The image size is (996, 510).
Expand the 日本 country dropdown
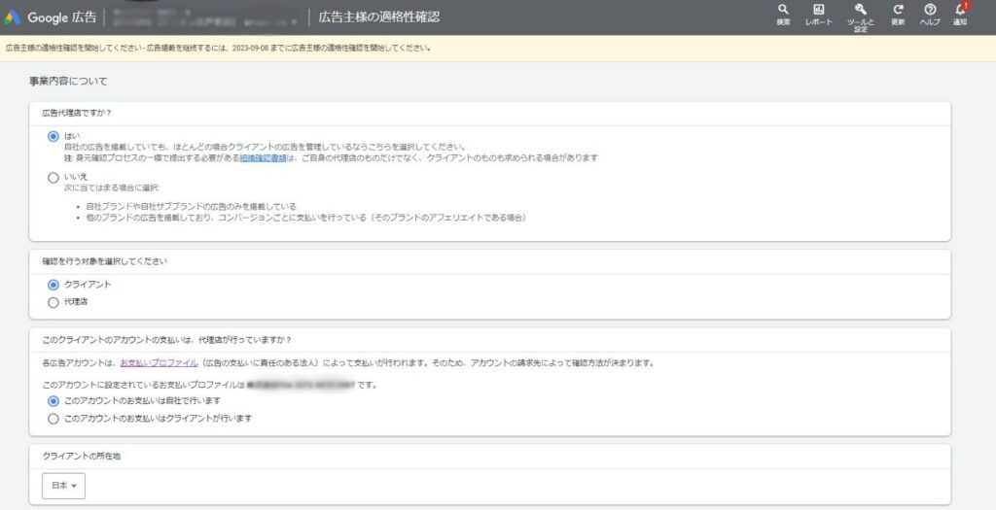point(64,485)
